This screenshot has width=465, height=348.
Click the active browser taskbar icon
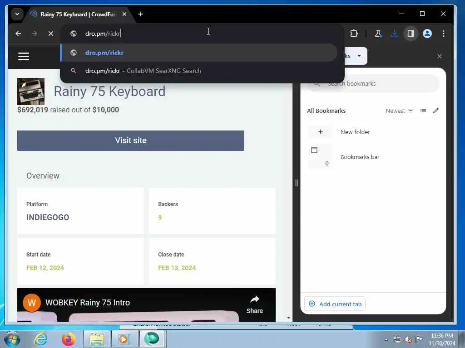point(152,339)
